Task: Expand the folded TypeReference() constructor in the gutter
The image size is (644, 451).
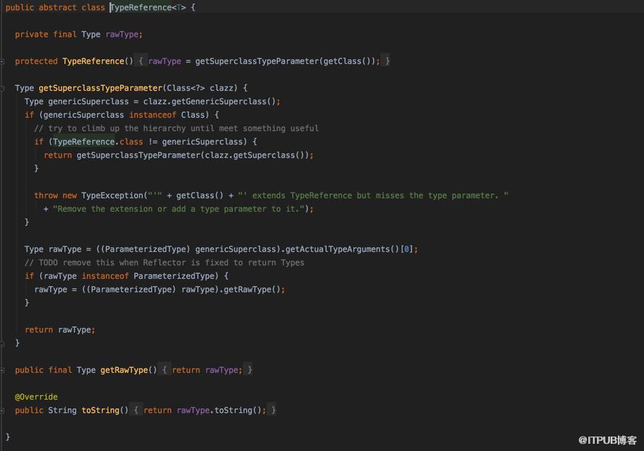Action: point(2,61)
